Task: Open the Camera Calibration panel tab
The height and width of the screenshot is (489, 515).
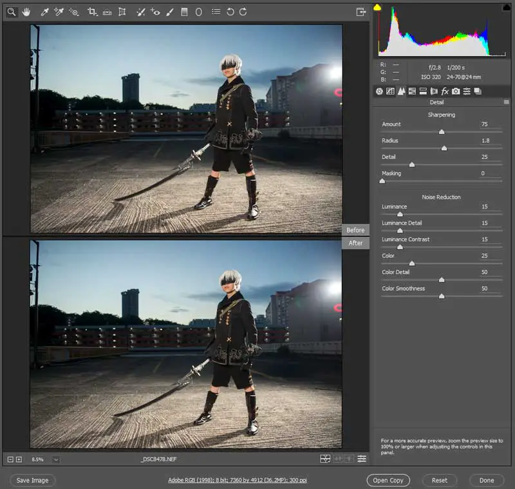Action: [456, 91]
